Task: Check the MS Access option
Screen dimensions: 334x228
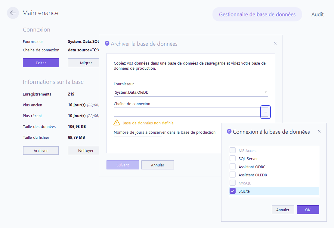Action: coord(233,150)
